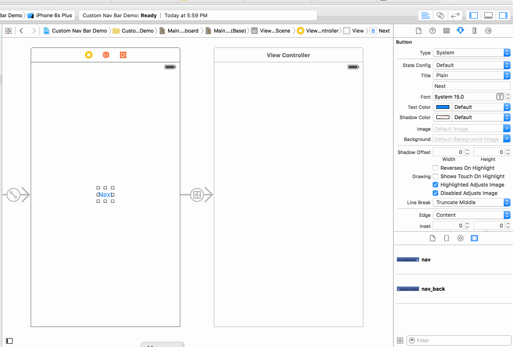Adjust the Font size stepper

tap(508, 97)
